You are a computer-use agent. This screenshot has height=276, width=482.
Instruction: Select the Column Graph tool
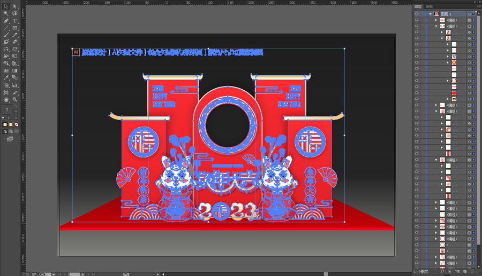(14, 85)
